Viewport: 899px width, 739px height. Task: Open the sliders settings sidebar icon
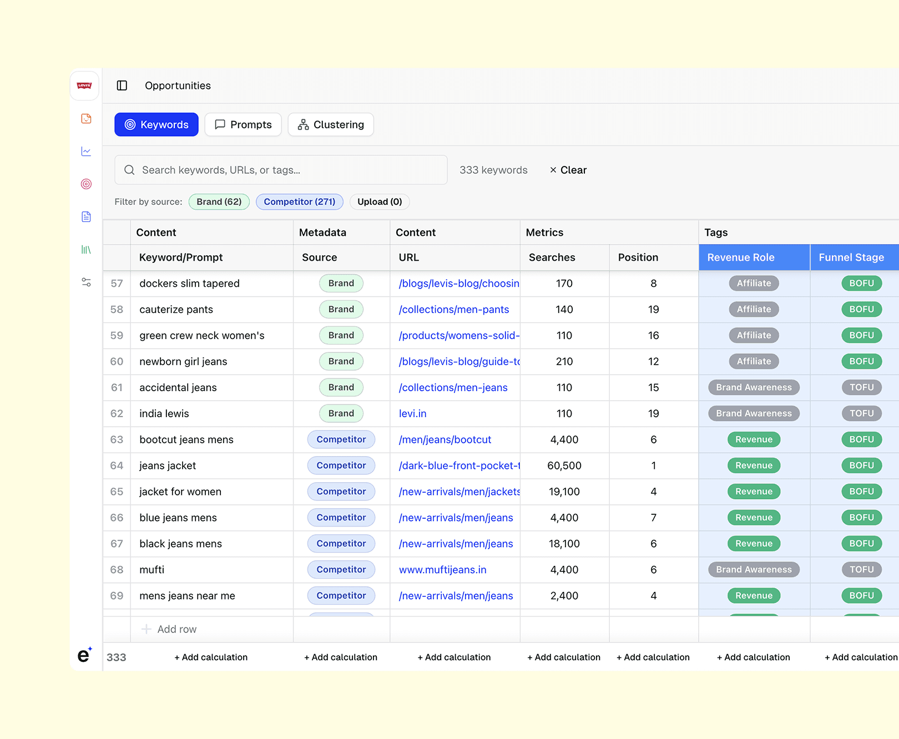pos(86,282)
